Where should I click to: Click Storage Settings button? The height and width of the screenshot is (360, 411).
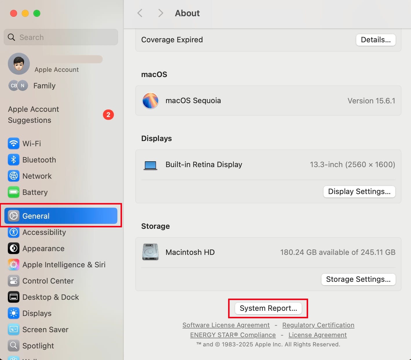pyautogui.click(x=358, y=279)
